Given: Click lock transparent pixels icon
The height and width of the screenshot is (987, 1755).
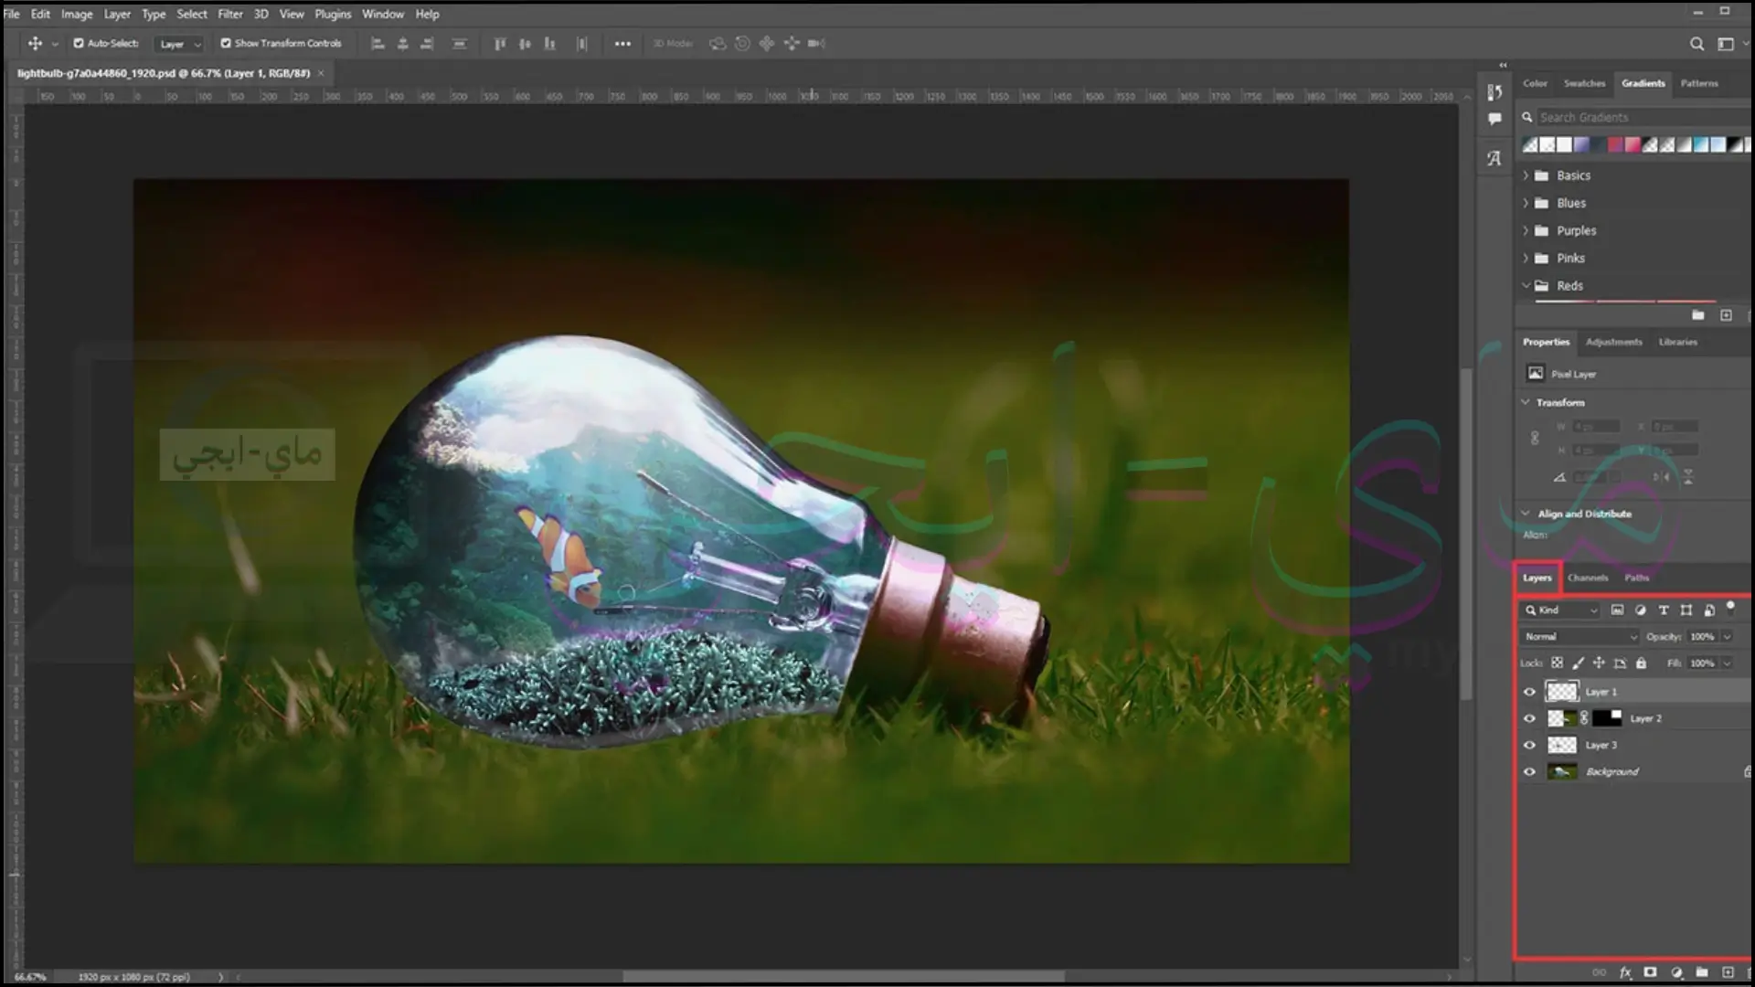Looking at the screenshot, I should point(1557,663).
